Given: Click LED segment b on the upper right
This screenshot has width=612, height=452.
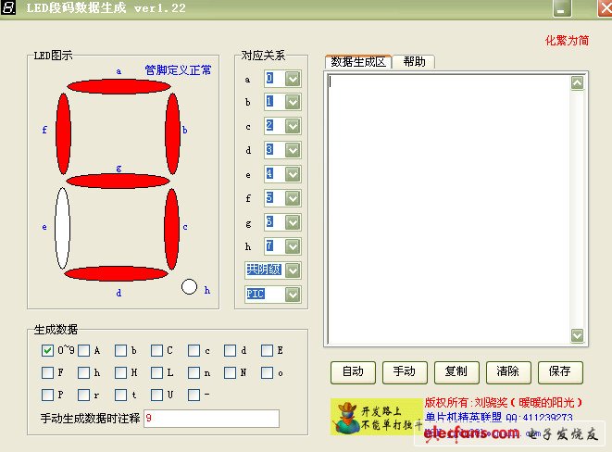Looking at the screenshot, I should click(x=172, y=129).
